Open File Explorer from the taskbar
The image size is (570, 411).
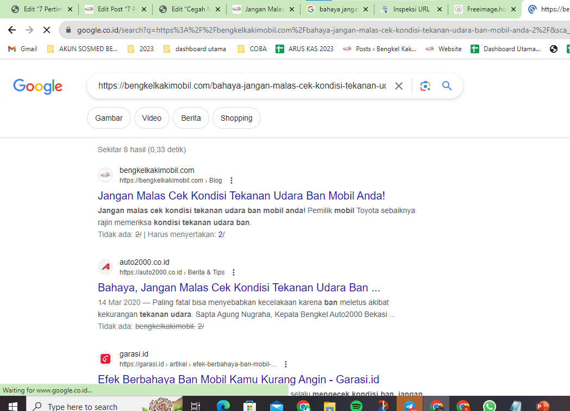[x=329, y=406]
